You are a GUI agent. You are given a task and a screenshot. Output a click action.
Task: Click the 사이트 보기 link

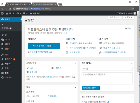74,52
